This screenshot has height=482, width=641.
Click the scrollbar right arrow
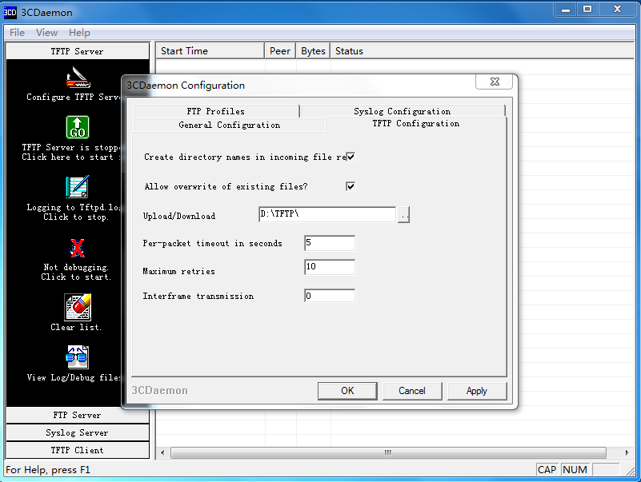pos(627,452)
